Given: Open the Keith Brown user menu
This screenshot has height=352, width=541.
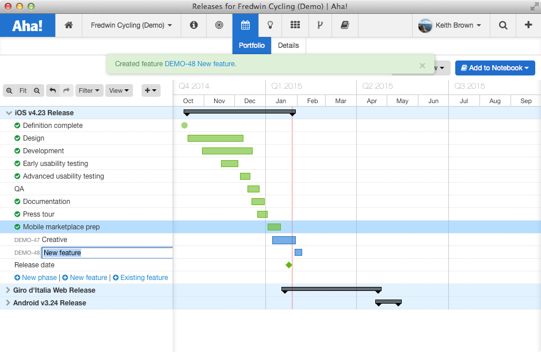Looking at the screenshot, I should tap(458, 25).
